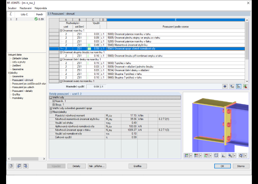This screenshot has height=184, width=258.
Task: Open the X view direction dropdown arrow
Action: [191, 156]
